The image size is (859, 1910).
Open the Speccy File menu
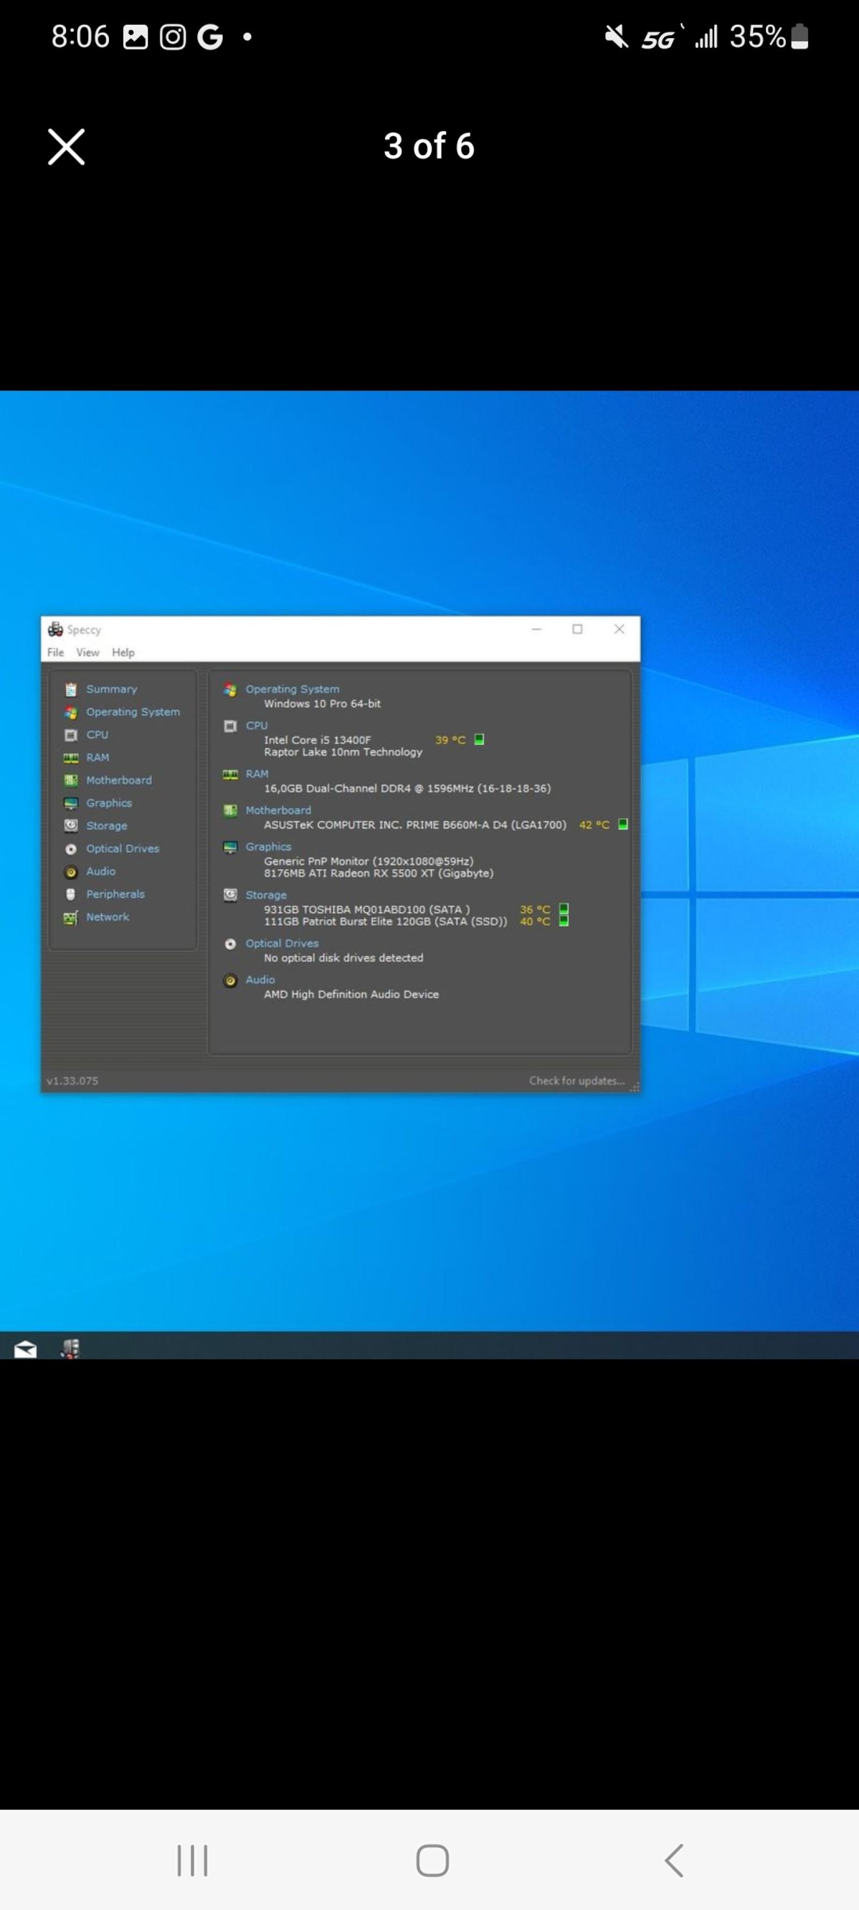56,653
